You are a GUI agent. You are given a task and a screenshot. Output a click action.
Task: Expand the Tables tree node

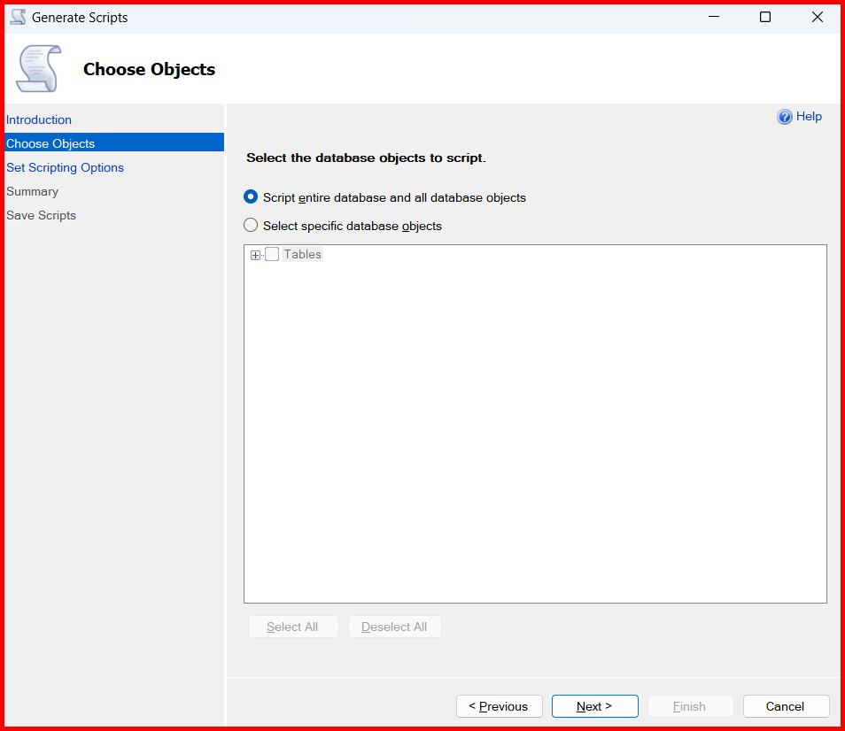(256, 255)
